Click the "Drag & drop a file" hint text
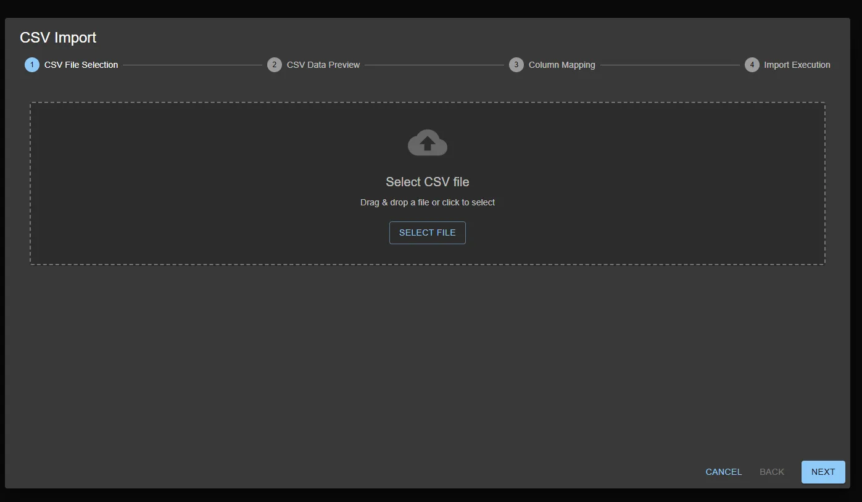This screenshot has height=502, width=862. [x=427, y=202]
